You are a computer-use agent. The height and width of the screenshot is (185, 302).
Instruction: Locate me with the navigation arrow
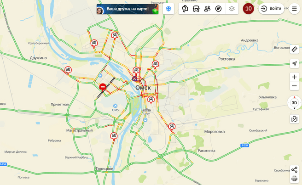[294, 64]
